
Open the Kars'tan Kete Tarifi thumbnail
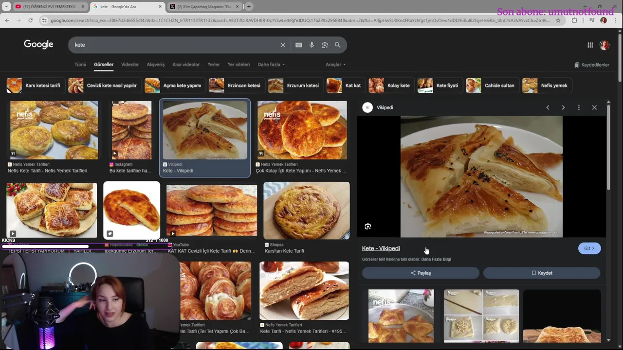[306, 210]
